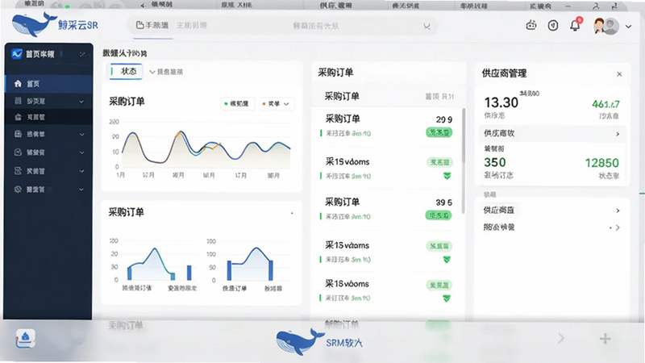
Task: Click the SRM whale logo in bottom bar
Action: point(319,341)
